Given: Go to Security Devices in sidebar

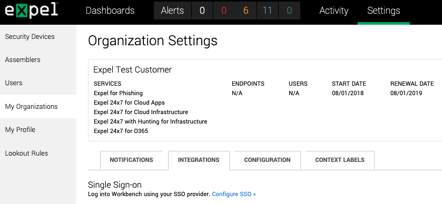Looking at the screenshot, I should (x=30, y=37).
